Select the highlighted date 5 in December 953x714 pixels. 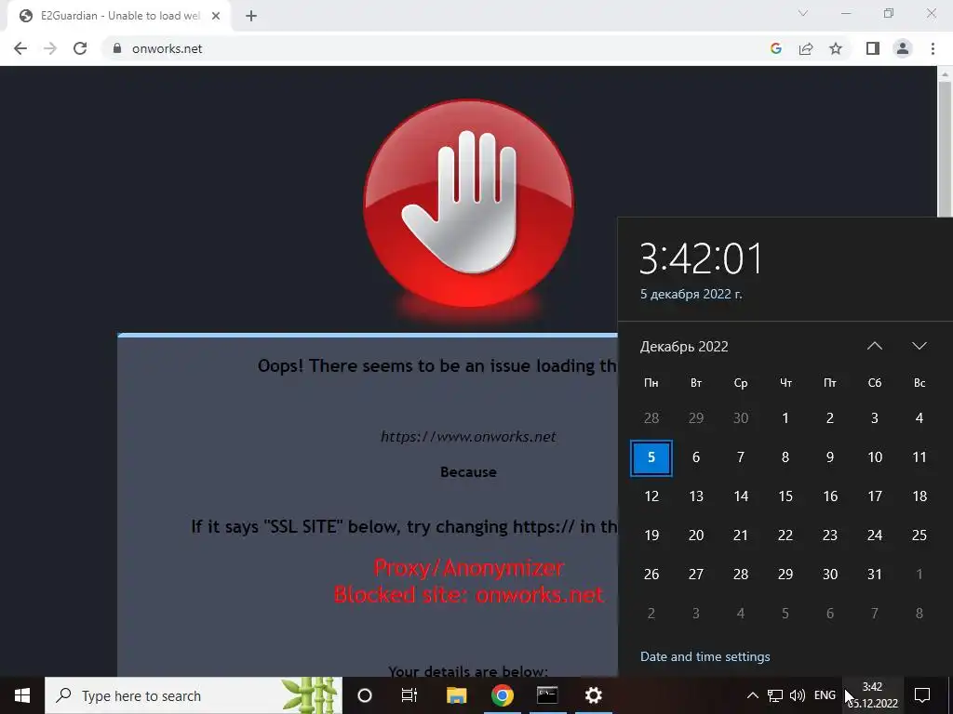(x=651, y=457)
